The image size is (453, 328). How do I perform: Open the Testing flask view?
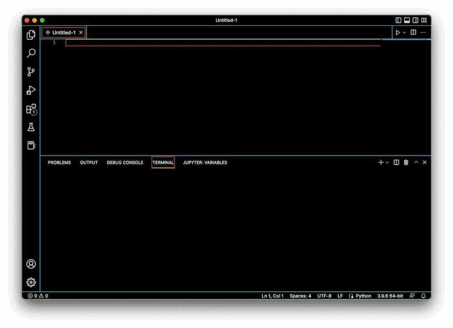point(31,127)
